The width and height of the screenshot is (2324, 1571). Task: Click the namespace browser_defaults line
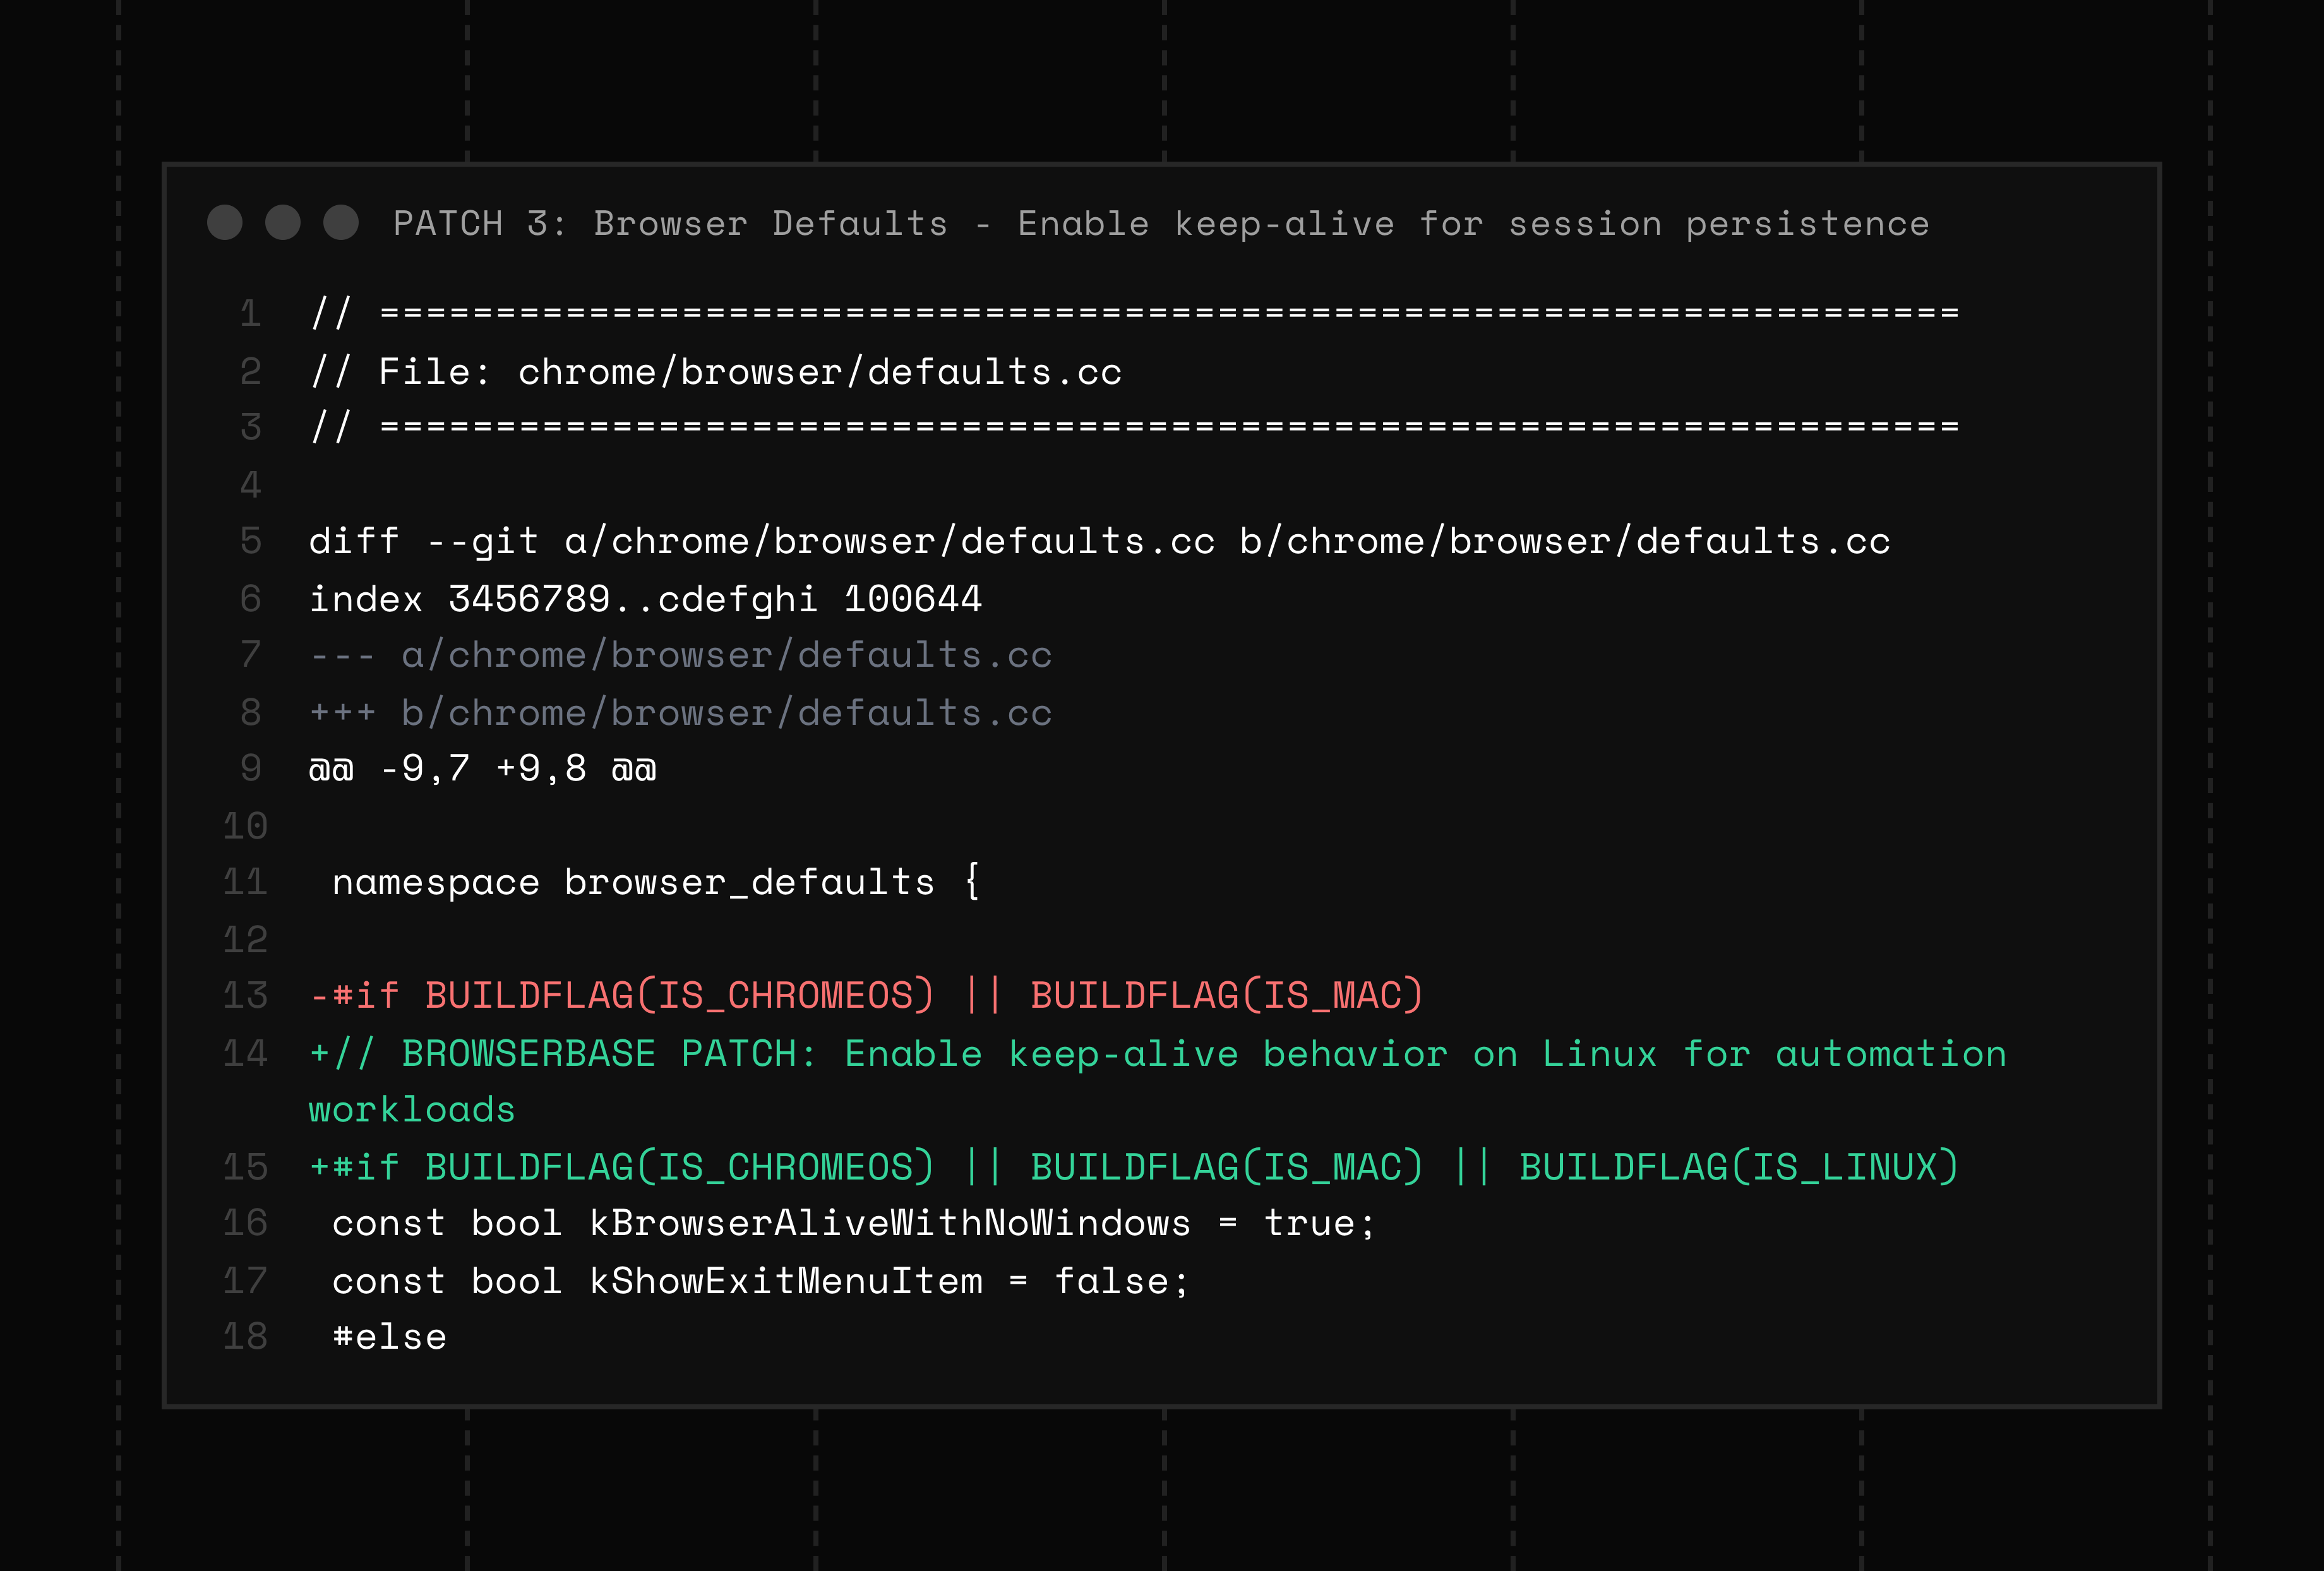click(655, 882)
